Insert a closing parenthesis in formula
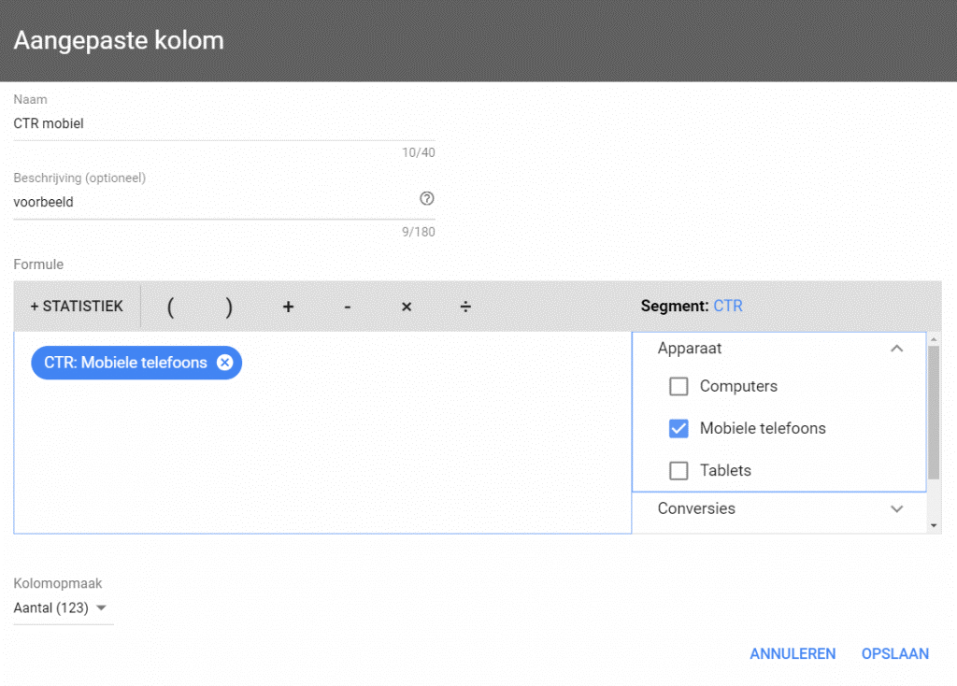Viewport: 957px width, 686px height. pos(229,307)
